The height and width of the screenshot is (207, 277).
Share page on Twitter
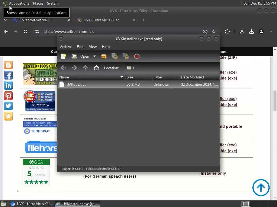8,106
